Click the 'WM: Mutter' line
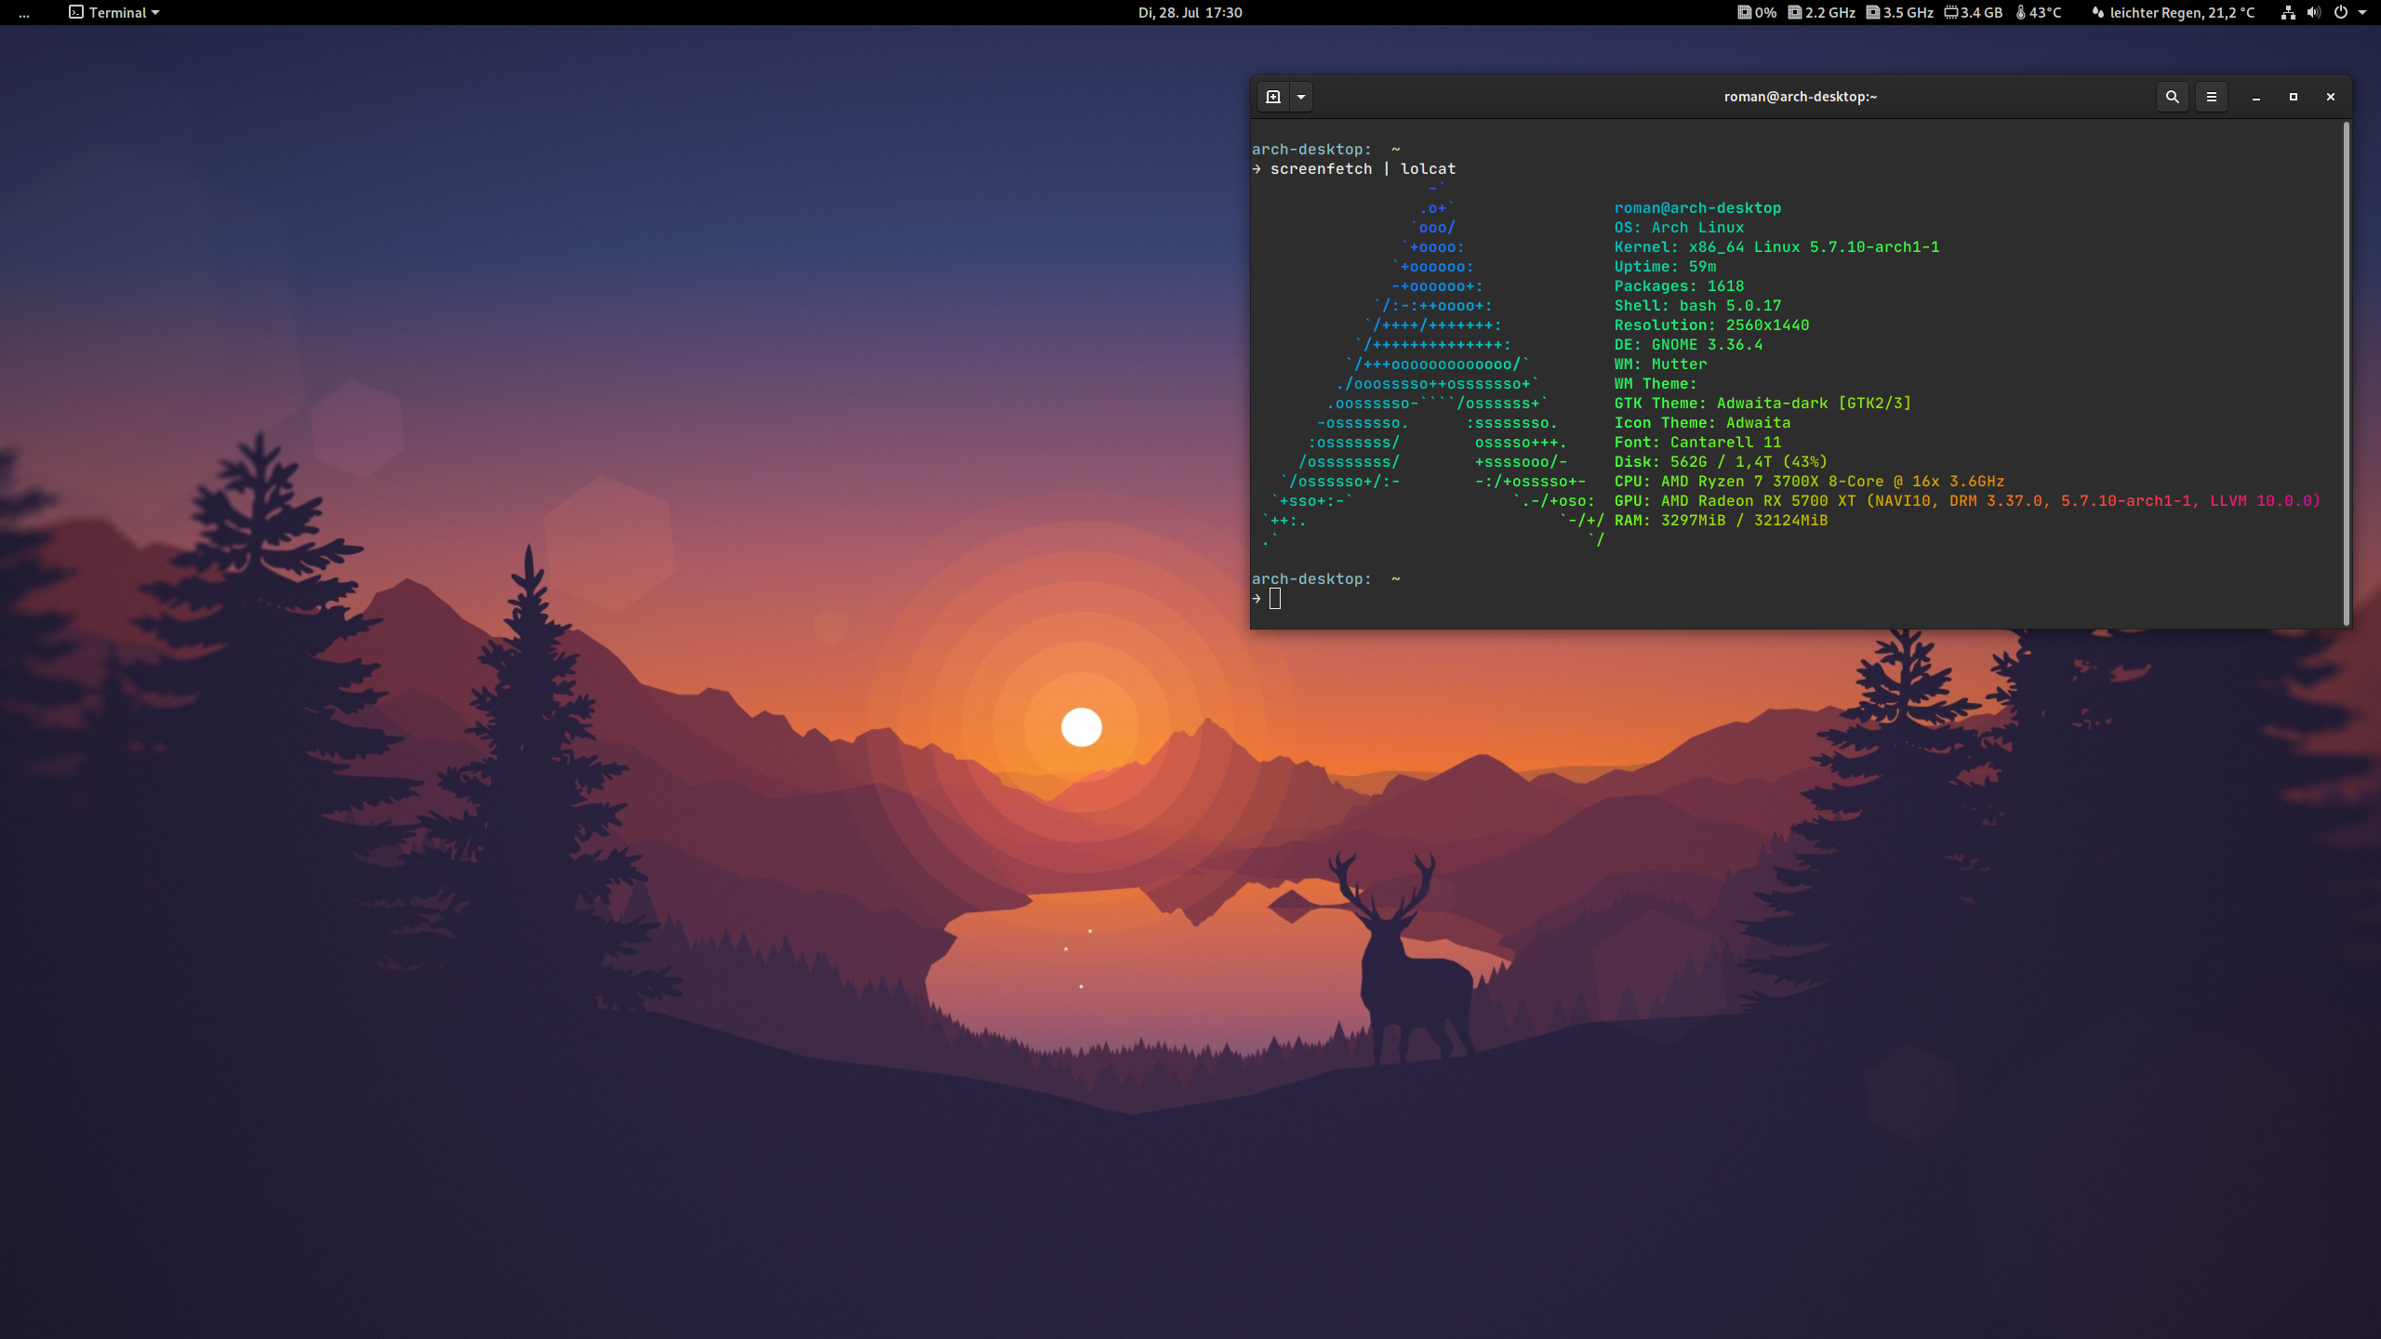The image size is (2381, 1339). click(x=1660, y=364)
